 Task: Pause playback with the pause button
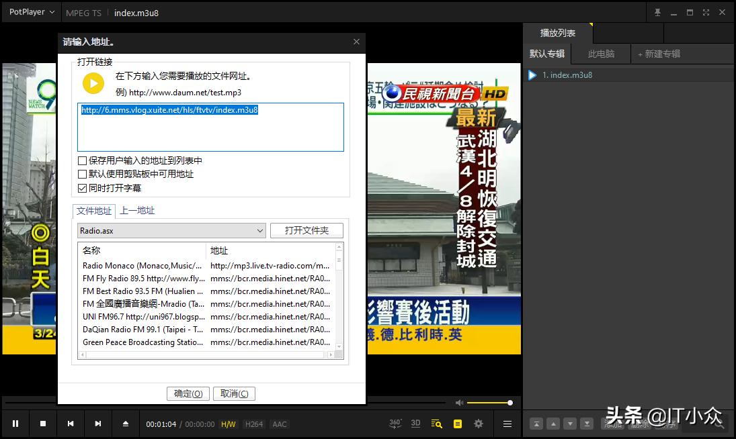pos(15,424)
